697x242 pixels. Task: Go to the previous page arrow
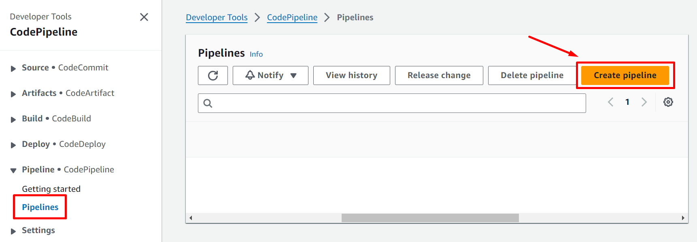[610, 102]
